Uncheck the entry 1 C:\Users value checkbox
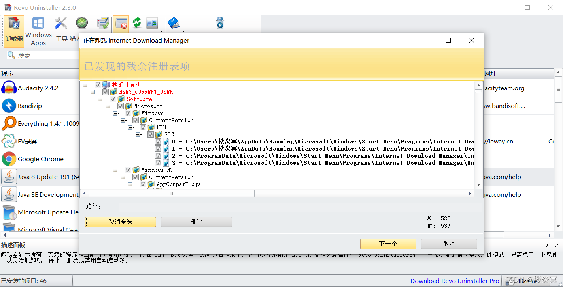The image size is (563, 287). (158, 149)
